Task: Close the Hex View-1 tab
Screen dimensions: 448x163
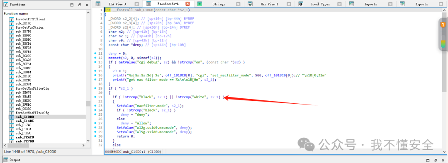Action: click(x=289, y=4)
